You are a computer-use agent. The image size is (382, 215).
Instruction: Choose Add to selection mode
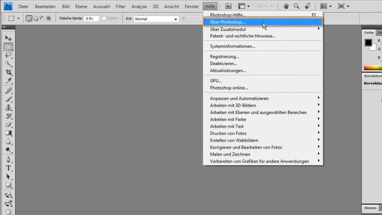(36, 19)
